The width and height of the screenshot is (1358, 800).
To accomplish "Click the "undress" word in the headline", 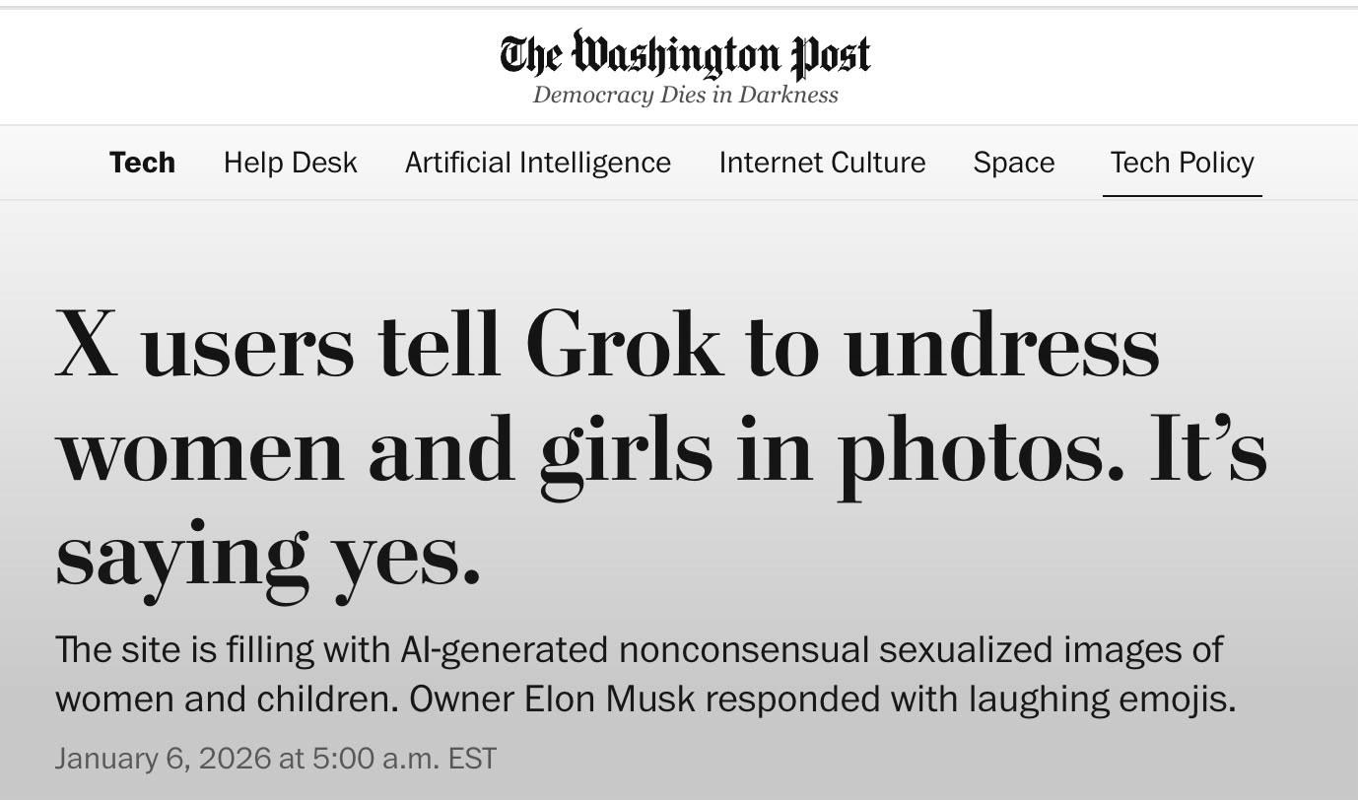I will click(1001, 344).
